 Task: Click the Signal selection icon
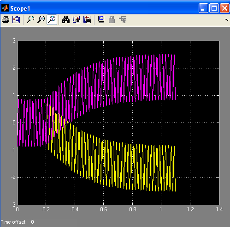[123, 19]
